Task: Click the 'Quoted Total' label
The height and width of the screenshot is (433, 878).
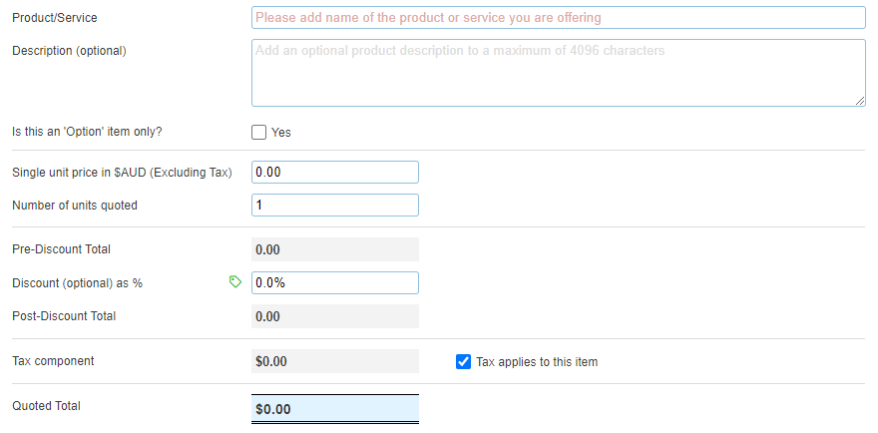Action: coord(46,406)
